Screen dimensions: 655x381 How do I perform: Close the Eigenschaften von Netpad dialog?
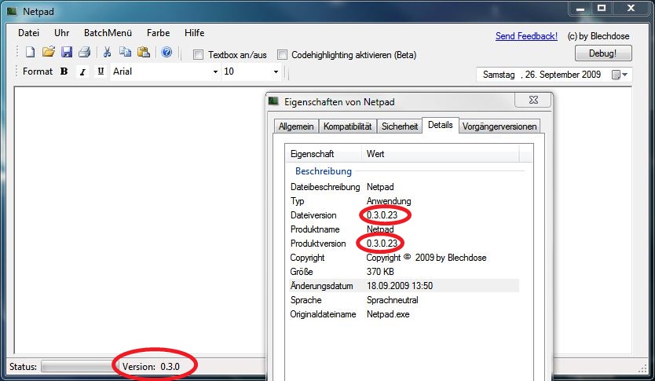(533, 100)
